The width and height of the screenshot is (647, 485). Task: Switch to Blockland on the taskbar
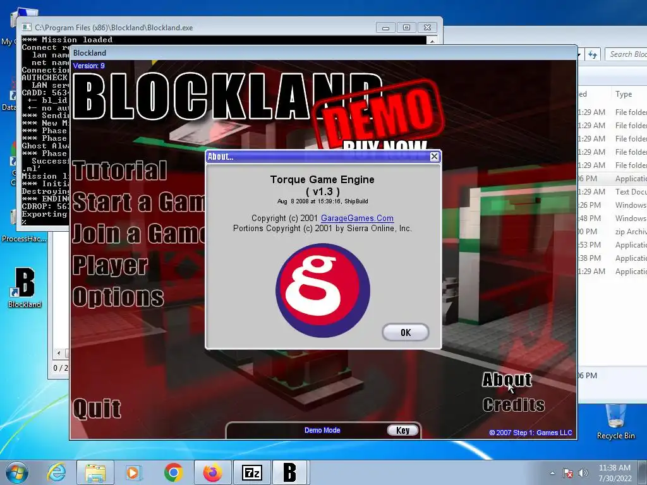(290, 472)
